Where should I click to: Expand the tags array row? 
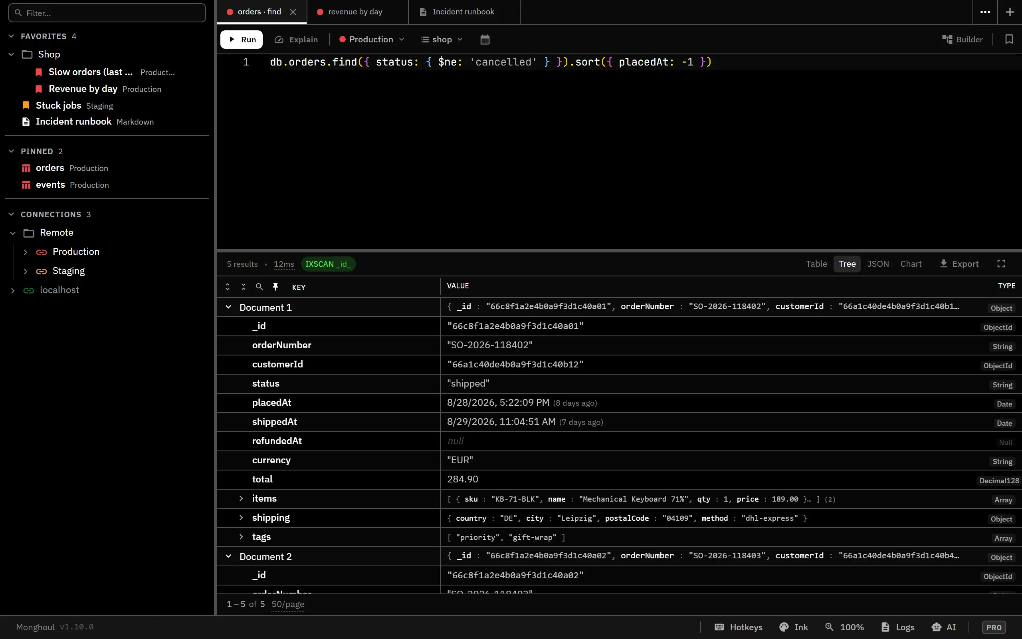click(241, 537)
